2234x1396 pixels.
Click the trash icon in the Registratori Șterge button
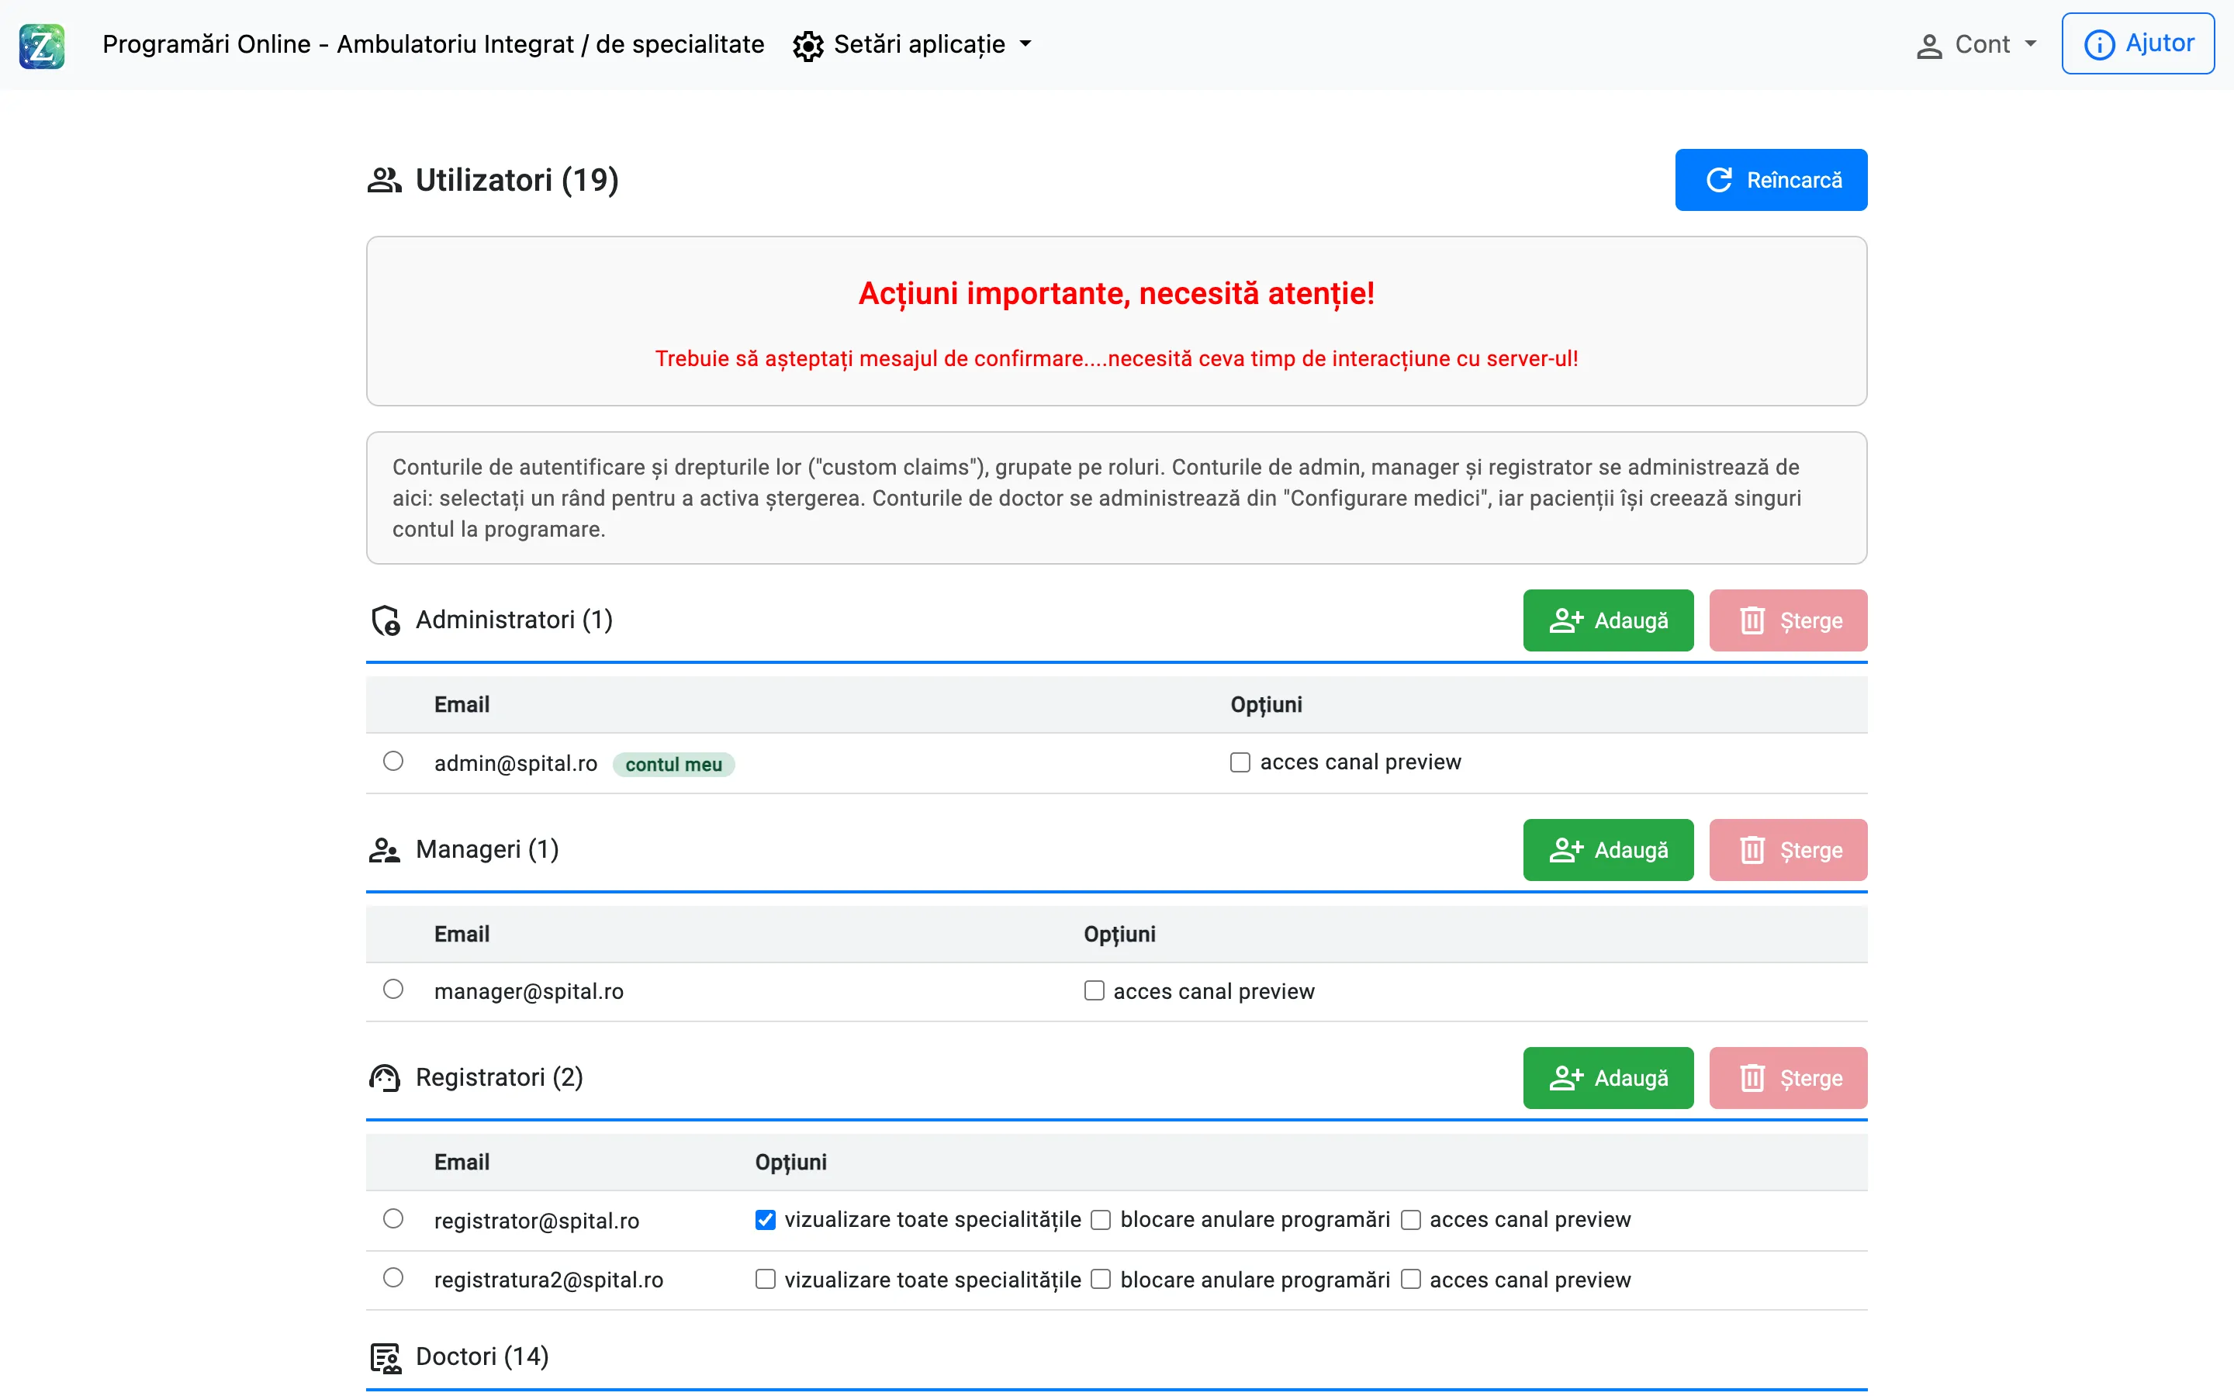click(x=1752, y=1078)
